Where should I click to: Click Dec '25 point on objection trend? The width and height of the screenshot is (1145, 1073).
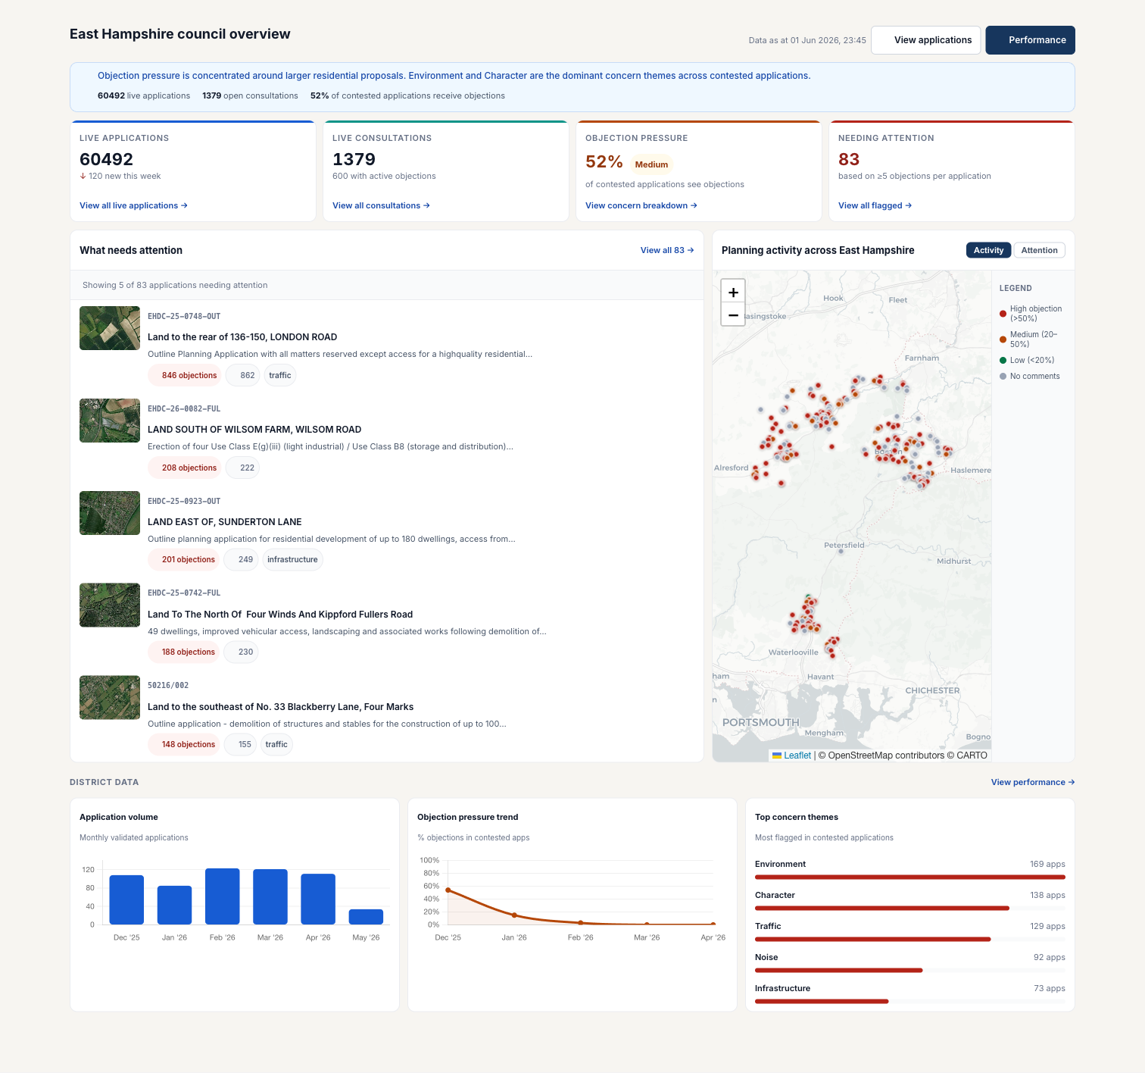pos(448,890)
